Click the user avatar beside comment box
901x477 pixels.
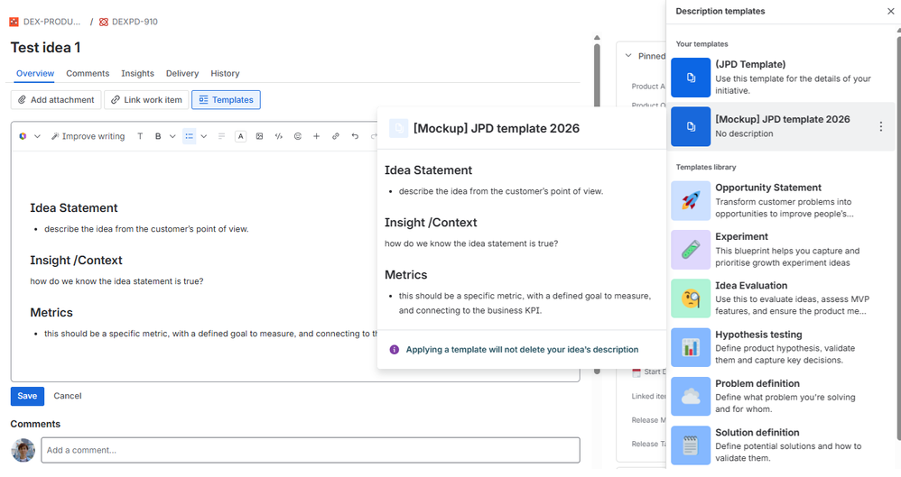pos(23,450)
